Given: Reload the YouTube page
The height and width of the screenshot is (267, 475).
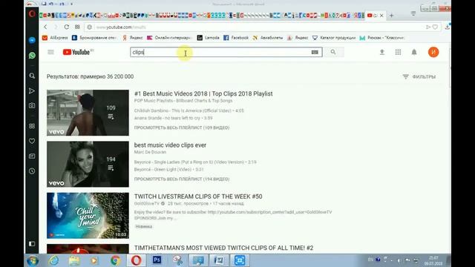Looking at the screenshot, I should tap(67, 27).
